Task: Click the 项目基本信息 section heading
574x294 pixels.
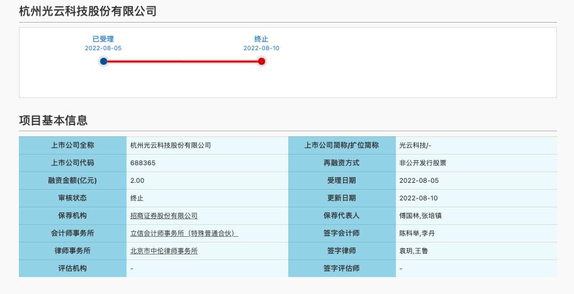Action: click(x=53, y=120)
